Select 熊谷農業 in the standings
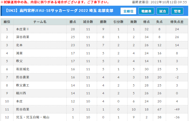Screen dimensions: 189x121 pyautogui.click(x=23, y=77)
